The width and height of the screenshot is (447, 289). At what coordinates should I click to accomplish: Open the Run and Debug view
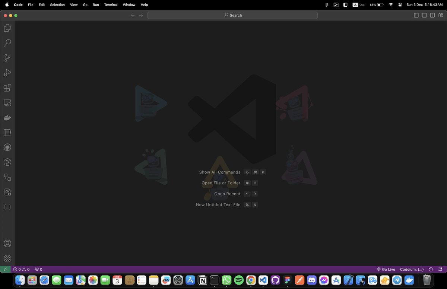point(7,73)
